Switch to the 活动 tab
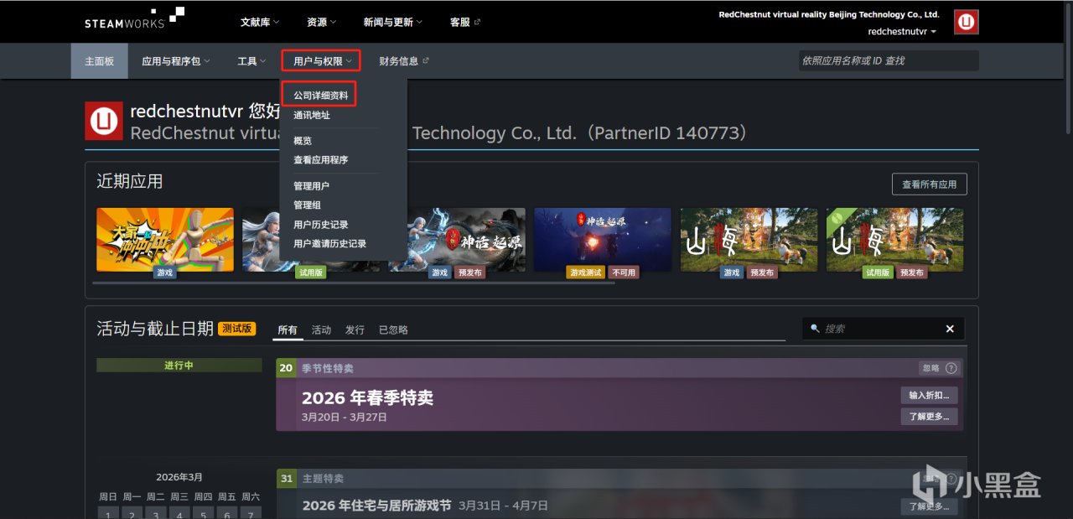 (x=321, y=330)
